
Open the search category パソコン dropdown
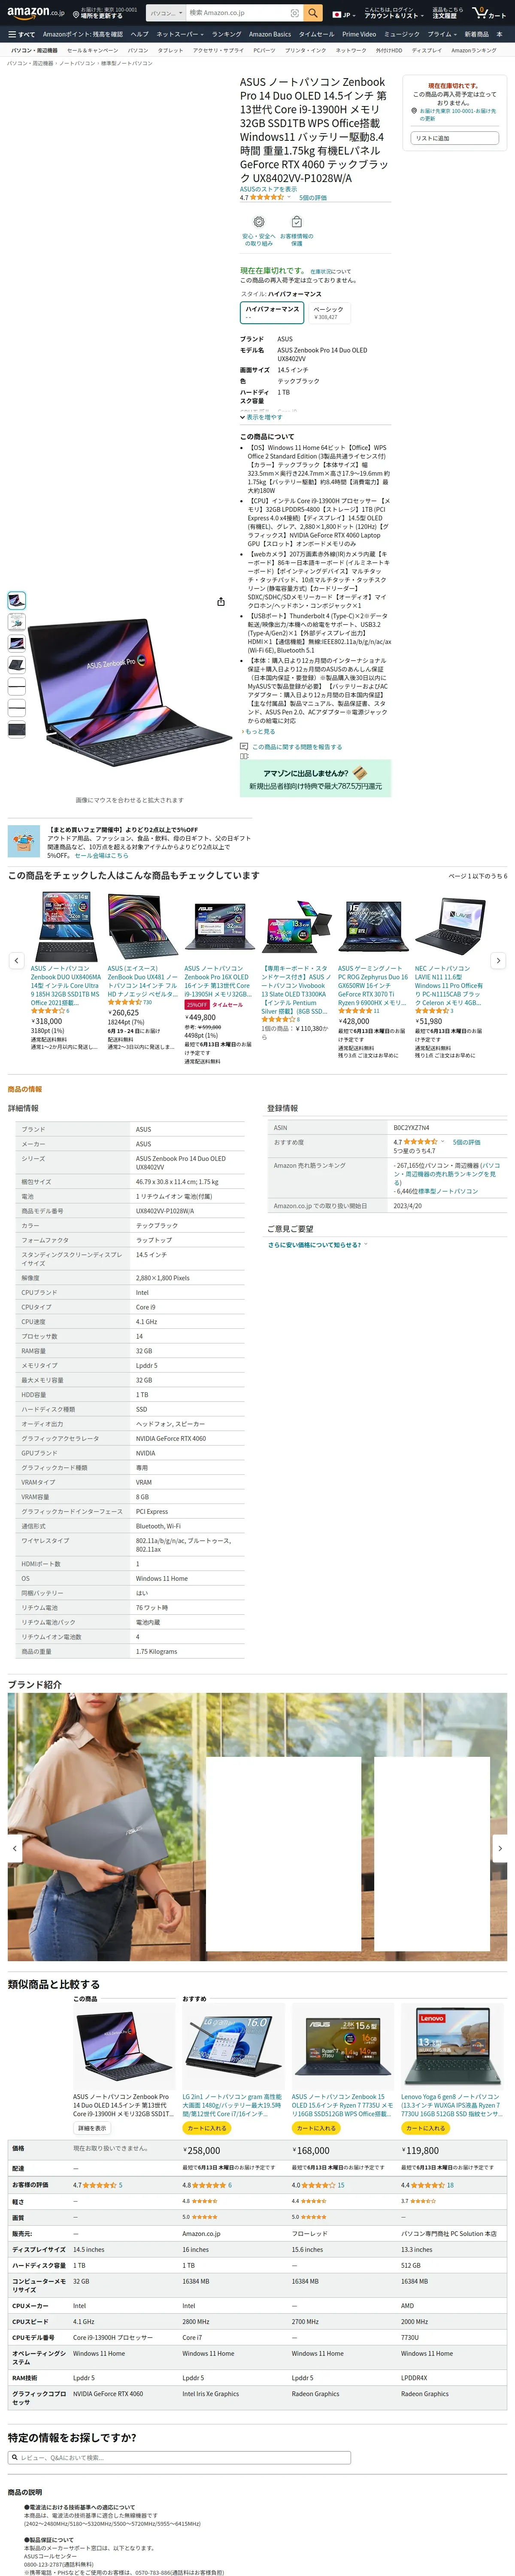(166, 13)
